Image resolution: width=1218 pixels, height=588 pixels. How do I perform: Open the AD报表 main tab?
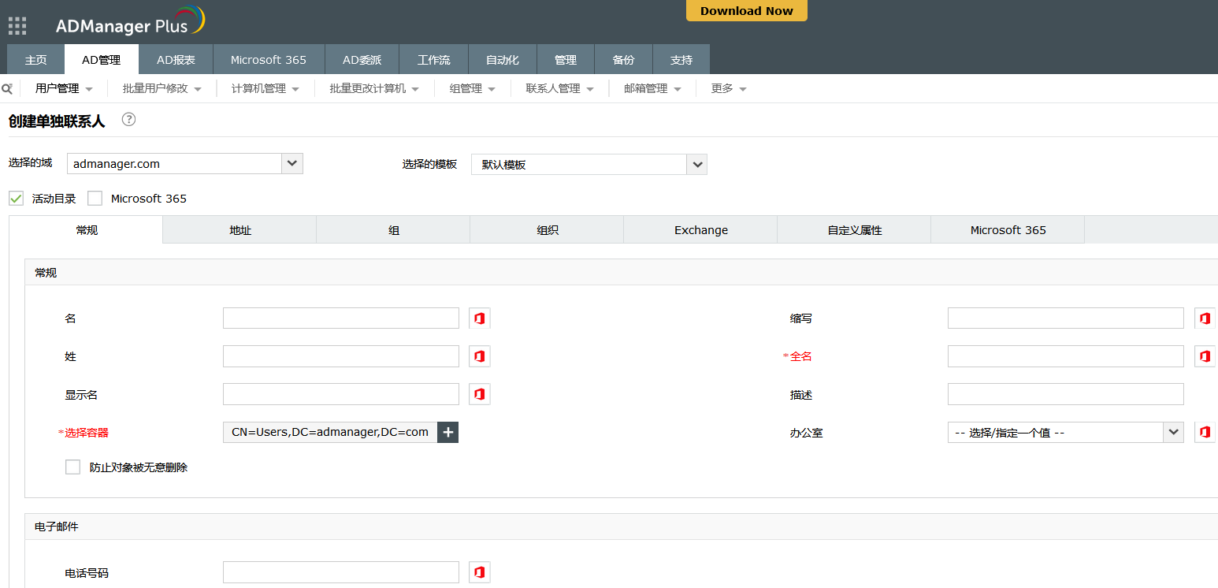[x=176, y=60]
